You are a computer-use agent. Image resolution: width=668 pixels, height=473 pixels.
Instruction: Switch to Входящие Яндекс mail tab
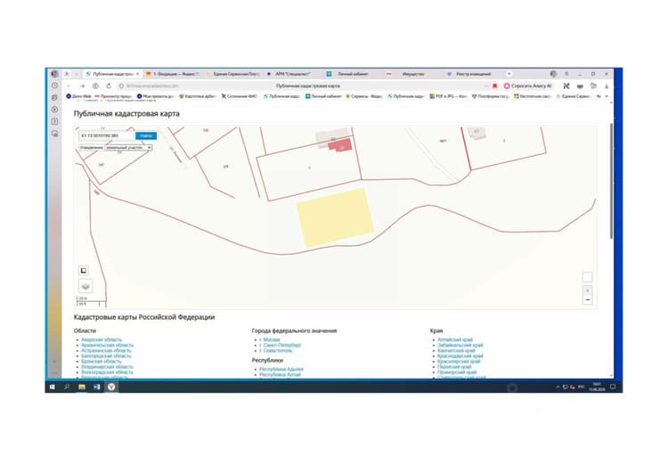(x=172, y=74)
